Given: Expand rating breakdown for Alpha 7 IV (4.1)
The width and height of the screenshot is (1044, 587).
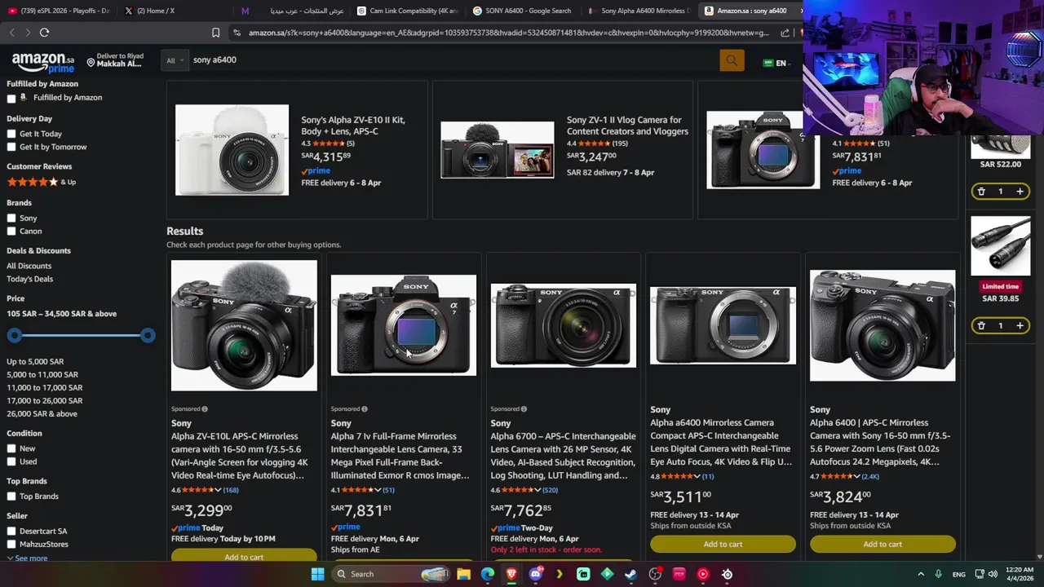Looking at the screenshot, I should 378,490.
